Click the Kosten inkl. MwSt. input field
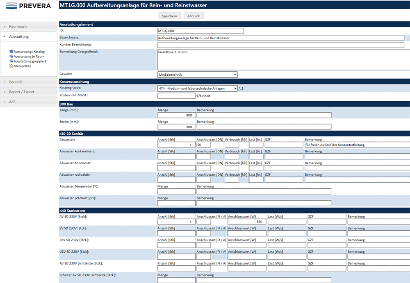The height and width of the screenshot is (283, 410). pyautogui.click(x=176, y=96)
